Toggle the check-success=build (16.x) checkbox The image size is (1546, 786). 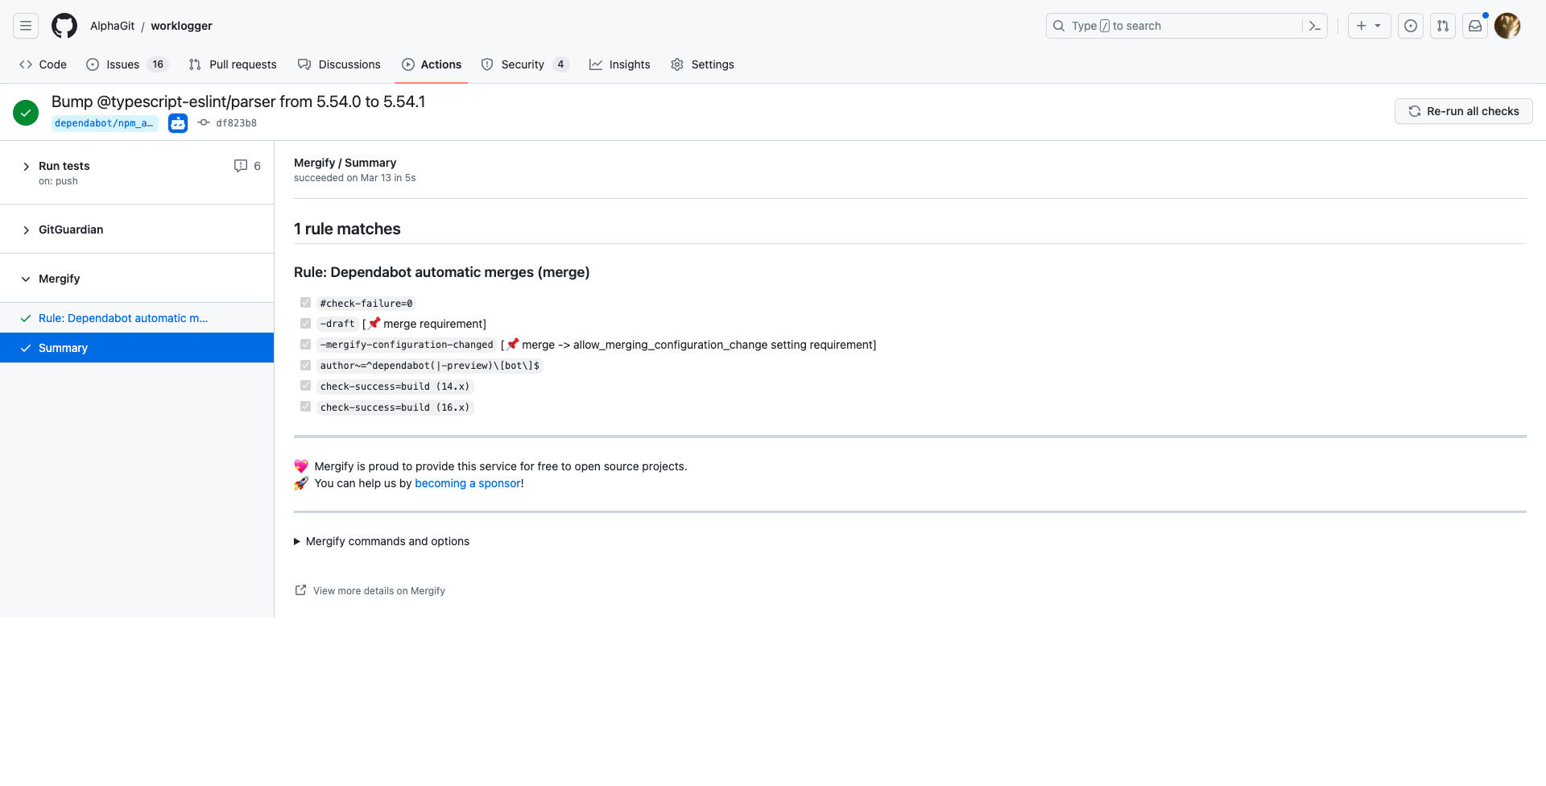[x=305, y=407]
